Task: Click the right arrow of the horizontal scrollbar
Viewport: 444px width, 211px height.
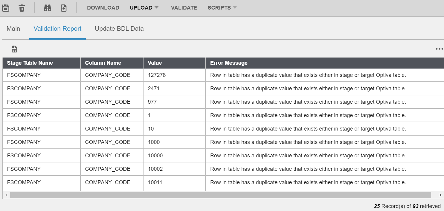Action: coord(441,195)
